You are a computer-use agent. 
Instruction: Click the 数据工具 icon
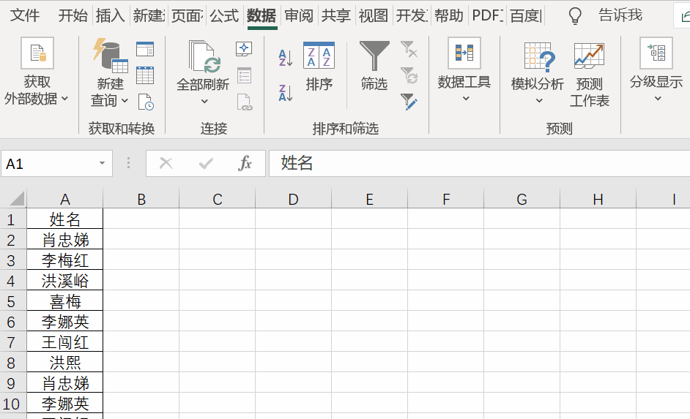pyautogui.click(x=464, y=53)
